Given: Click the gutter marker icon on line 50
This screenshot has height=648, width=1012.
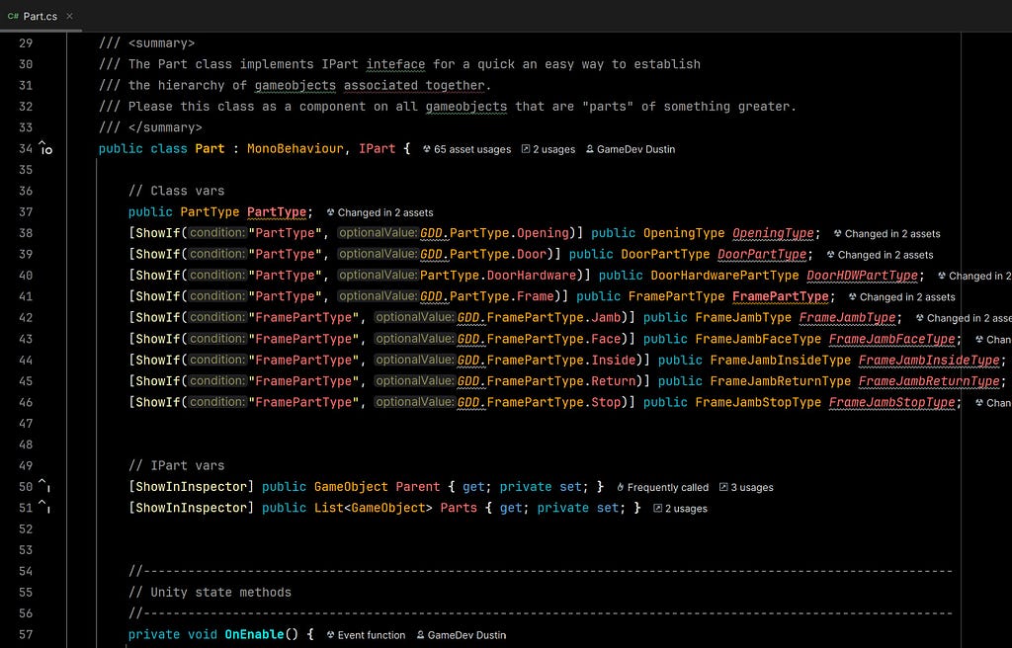Looking at the screenshot, I should (x=43, y=485).
